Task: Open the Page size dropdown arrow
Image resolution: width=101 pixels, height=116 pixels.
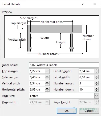Action: [x=96, y=96]
